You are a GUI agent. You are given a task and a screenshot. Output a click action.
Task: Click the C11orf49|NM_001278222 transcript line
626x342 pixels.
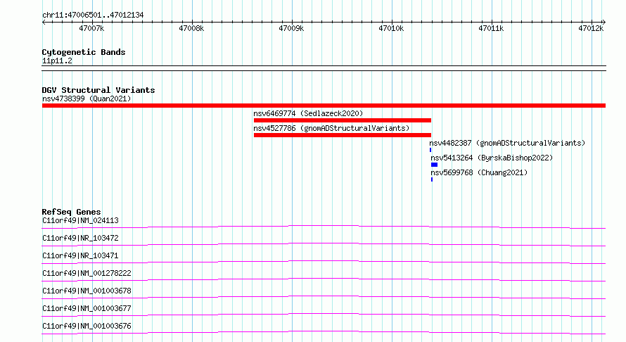click(x=324, y=279)
